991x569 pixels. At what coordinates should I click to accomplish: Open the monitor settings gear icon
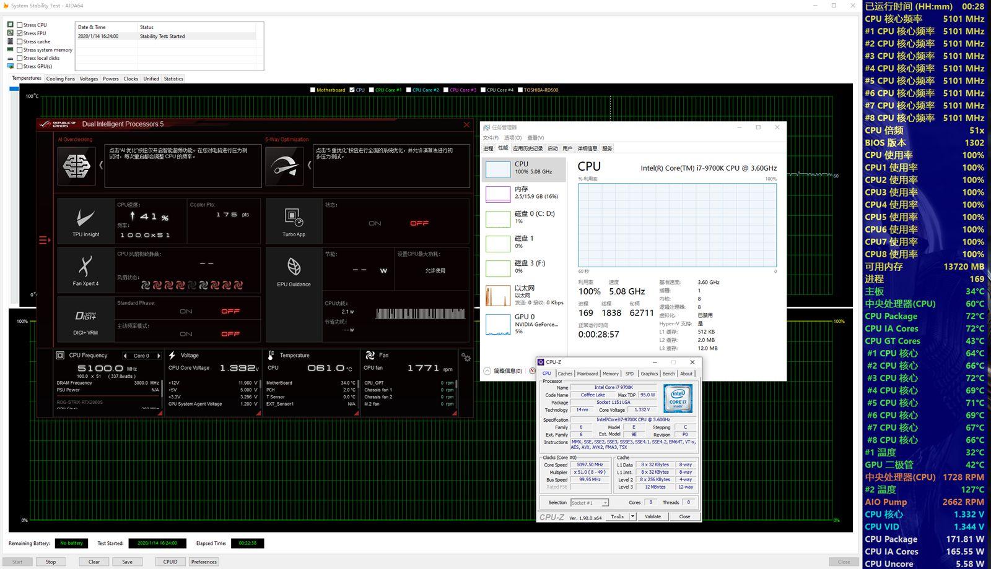tap(466, 357)
